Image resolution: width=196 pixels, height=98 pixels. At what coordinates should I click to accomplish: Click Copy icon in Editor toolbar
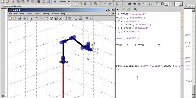click(96, 4)
